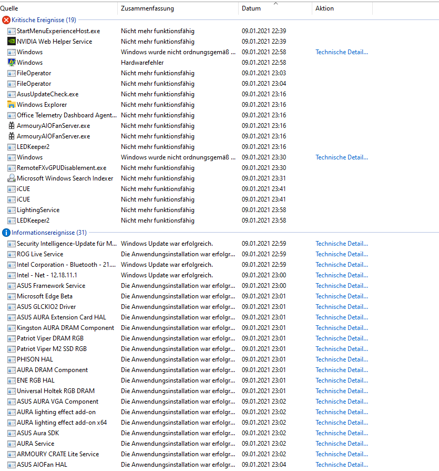439x471 pixels.
Task: Click the blue info icon beside Informationsereignisse
Action: [6, 233]
